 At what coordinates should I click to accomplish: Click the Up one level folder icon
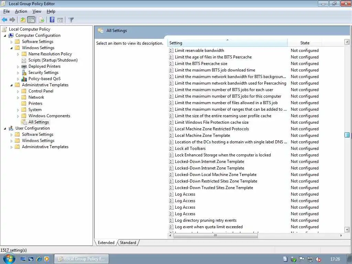[23, 20]
